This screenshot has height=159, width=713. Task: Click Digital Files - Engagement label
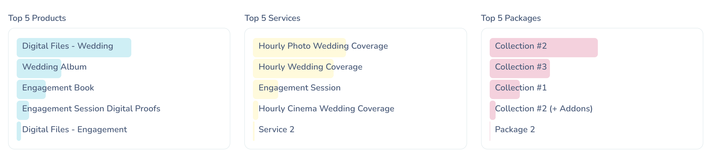click(x=75, y=130)
